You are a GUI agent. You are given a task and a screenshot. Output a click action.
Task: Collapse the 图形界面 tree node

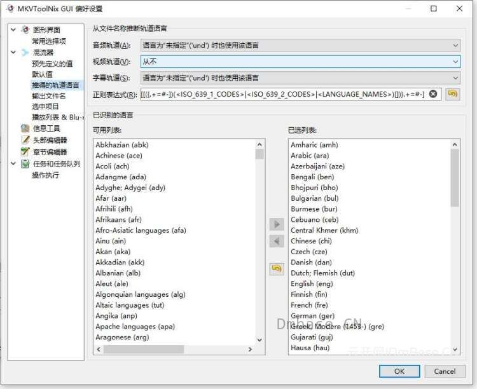point(13,29)
